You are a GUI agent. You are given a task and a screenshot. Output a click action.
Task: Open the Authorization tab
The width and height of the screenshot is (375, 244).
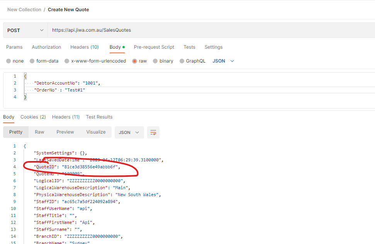pos(46,47)
